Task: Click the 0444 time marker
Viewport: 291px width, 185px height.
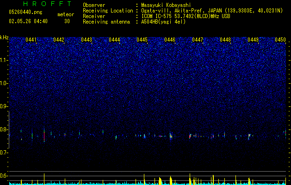Action: point(114,40)
